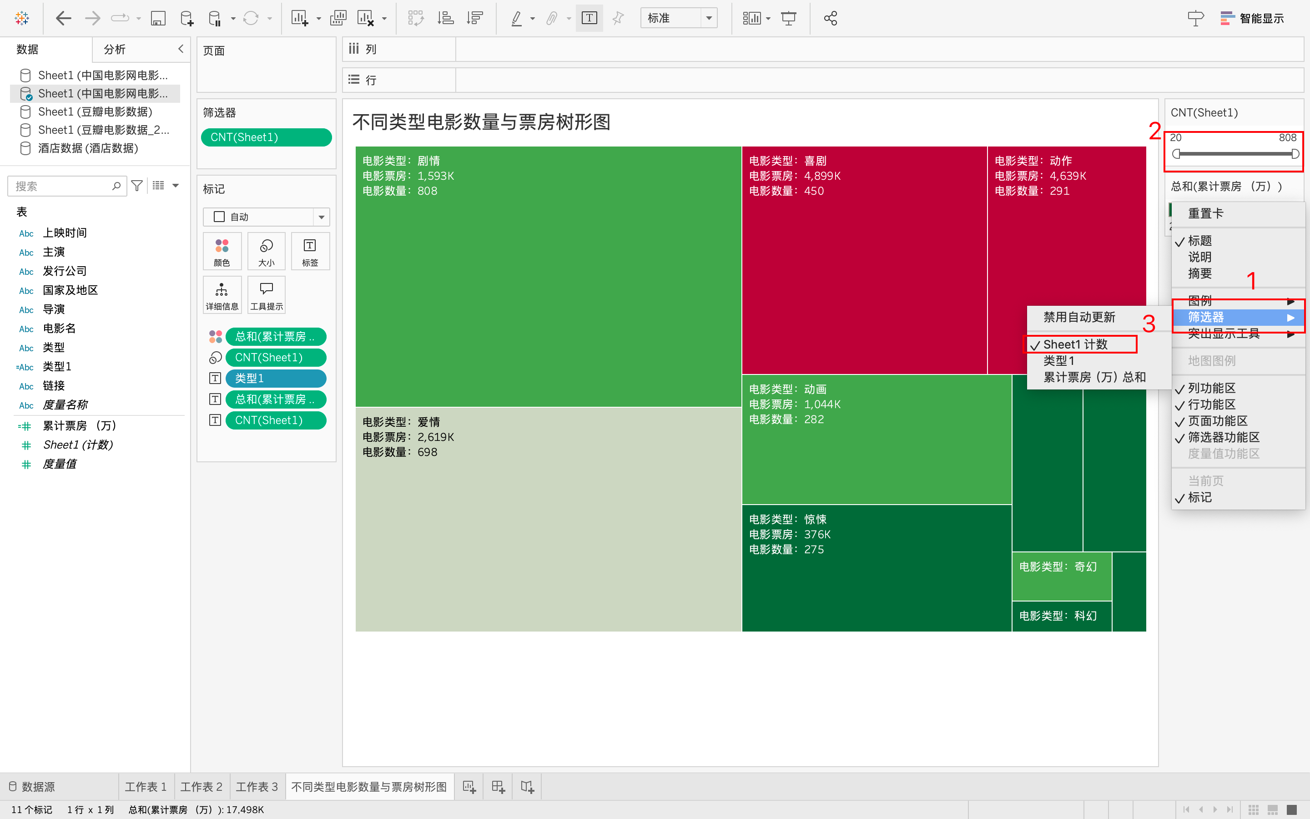Select 禁用自动更新 menu item
The image size is (1310, 819).
pyautogui.click(x=1079, y=318)
